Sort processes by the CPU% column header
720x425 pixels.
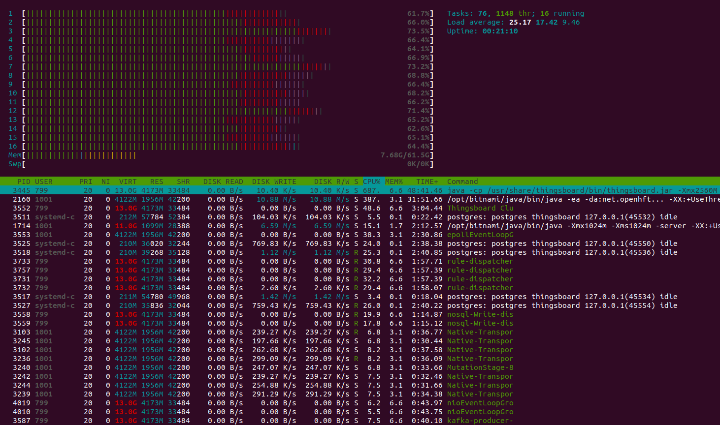tap(371, 182)
